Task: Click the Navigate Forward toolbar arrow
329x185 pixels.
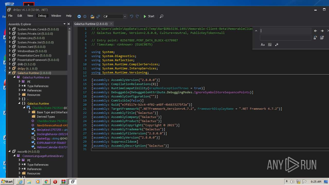Action: (x=85, y=16)
